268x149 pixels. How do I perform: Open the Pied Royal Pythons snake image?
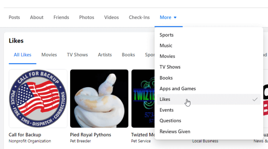click(x=99, y=99)
